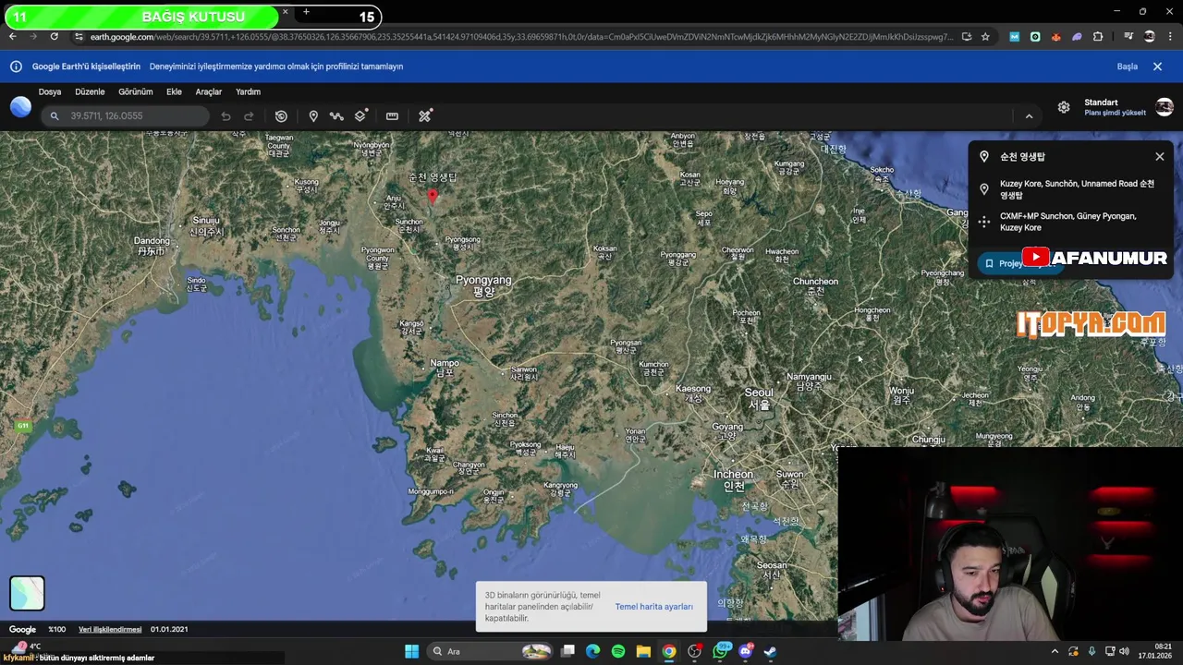Open File Explorer from taskbar
This screenshot has width=1183, height=665.
tap(643, 651)
